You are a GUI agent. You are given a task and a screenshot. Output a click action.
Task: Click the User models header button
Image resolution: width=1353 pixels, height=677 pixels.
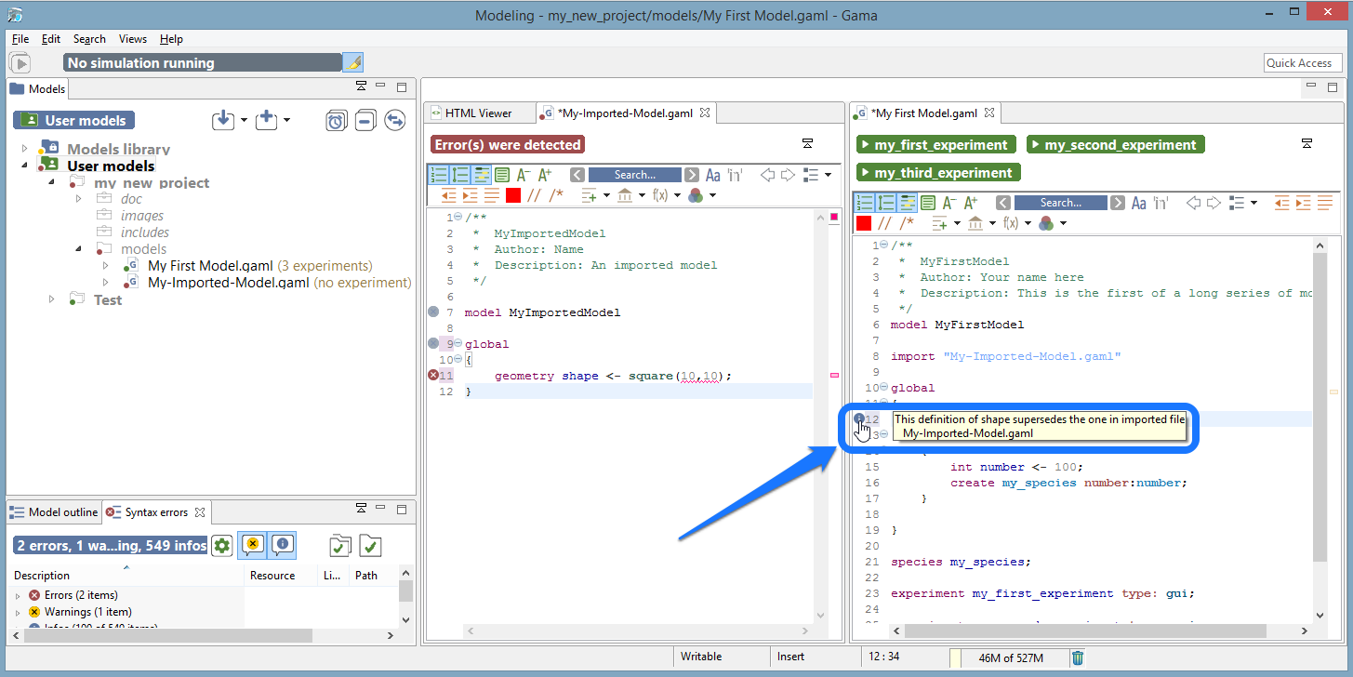(74, 120)
